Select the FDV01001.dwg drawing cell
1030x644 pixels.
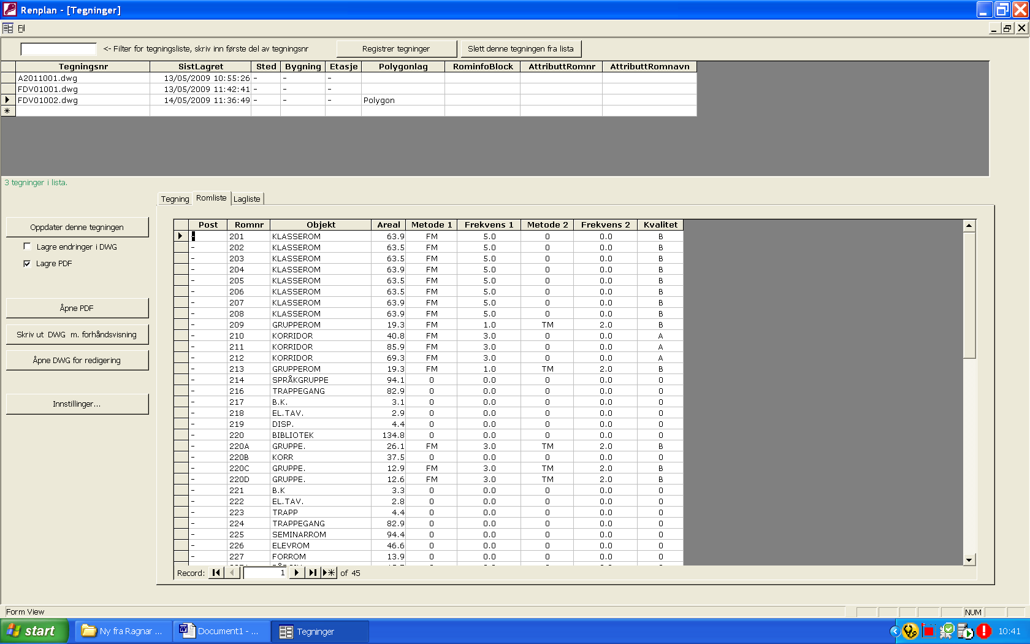coord(83,89)
